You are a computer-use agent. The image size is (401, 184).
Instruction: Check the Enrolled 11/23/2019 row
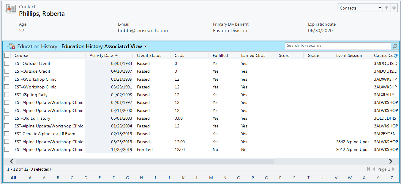pyautogui.click(x=7, y=149)
